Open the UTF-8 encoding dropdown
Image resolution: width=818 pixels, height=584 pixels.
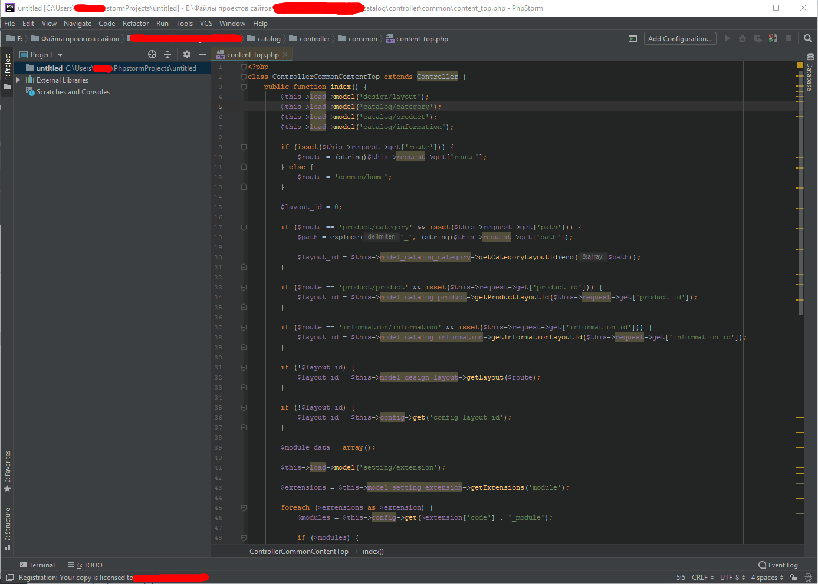pyautogui.click(x=732, y=578)
